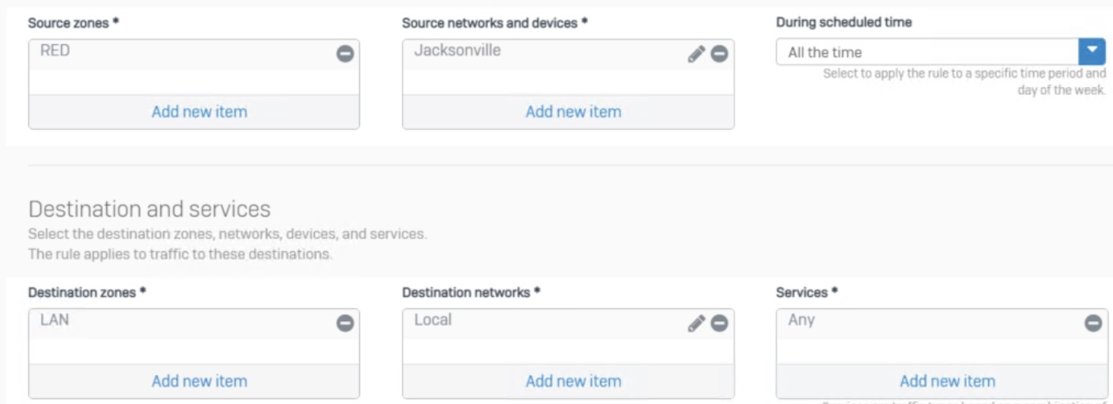Add new item to Source zones
This screenshot has height=404, width=1113.
199,112
